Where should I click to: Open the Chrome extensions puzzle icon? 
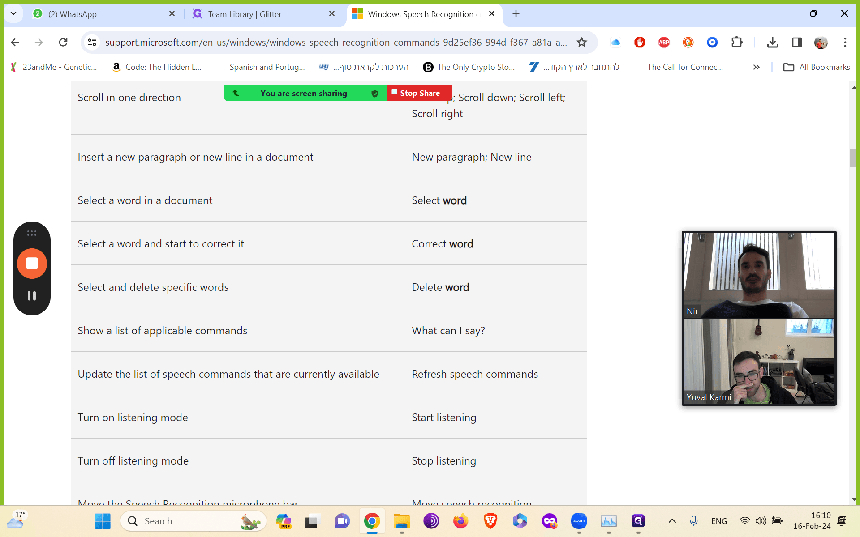pos(736,42)
